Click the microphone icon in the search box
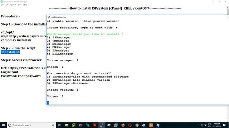Image resolution: width=229 pixels, height=128 pixels. click(x=53, y=125)
